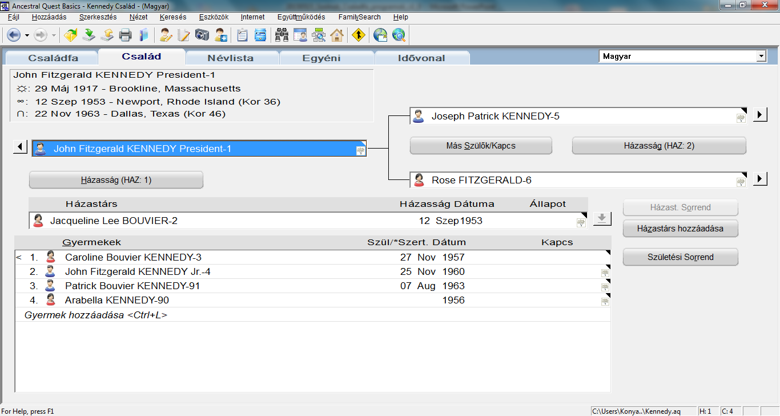The height and width of the screenshot is (416, 780).
Task: Expand right arrow beside Rose FITZGERALD-6
Action: (759, 179)
